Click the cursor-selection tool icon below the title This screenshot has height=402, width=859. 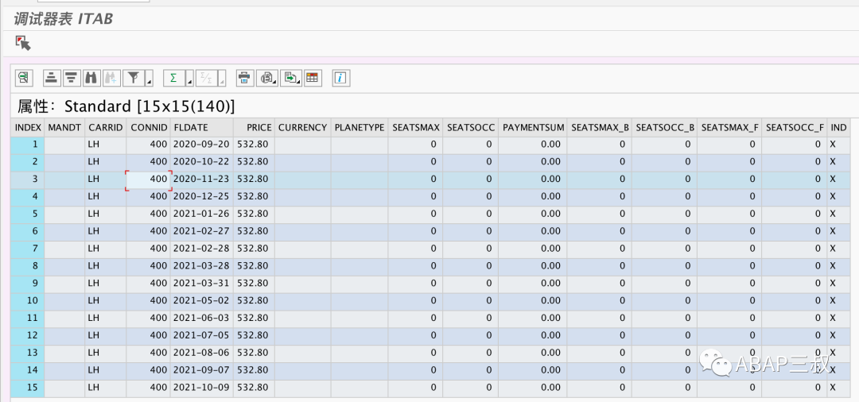[23, 43]
